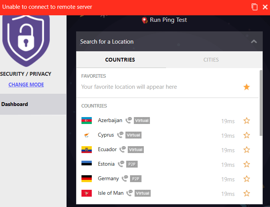Add Azerbaijan to favorites with its star
This screenshot has width=270, height=207.
247,121
